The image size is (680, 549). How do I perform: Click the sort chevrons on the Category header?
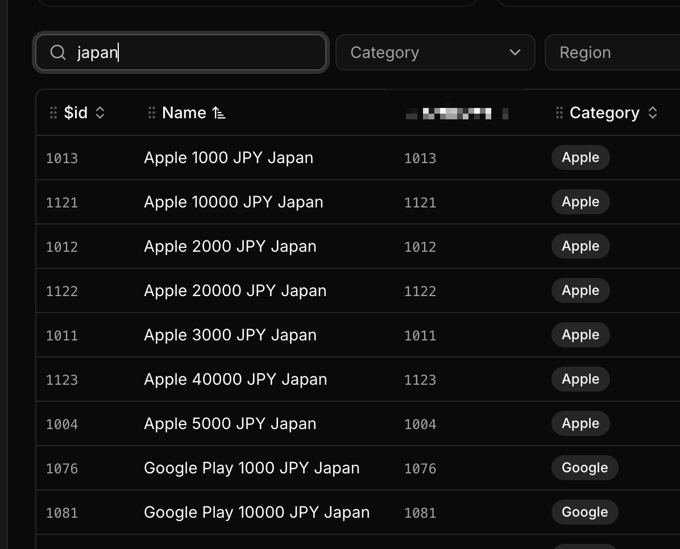653,113
